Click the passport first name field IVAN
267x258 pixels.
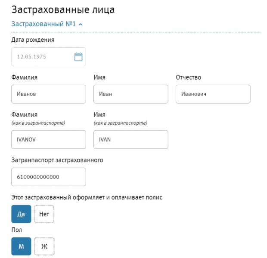pyautogui.click(x=130, y=139)
